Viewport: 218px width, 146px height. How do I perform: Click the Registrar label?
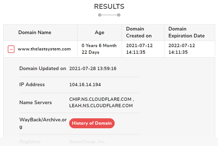point(30,142)
